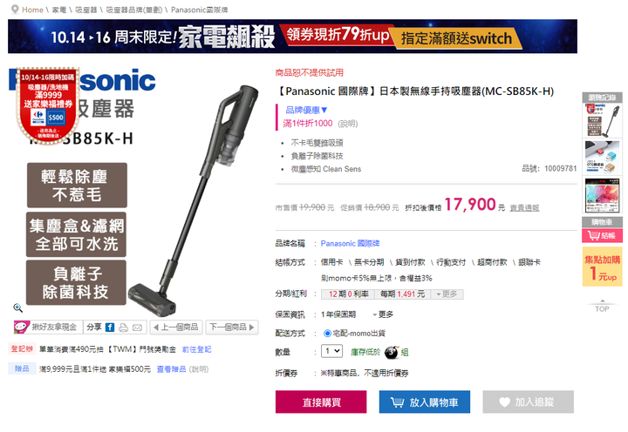
Task: Click the printer icon
Action: (x=123, y=327)
